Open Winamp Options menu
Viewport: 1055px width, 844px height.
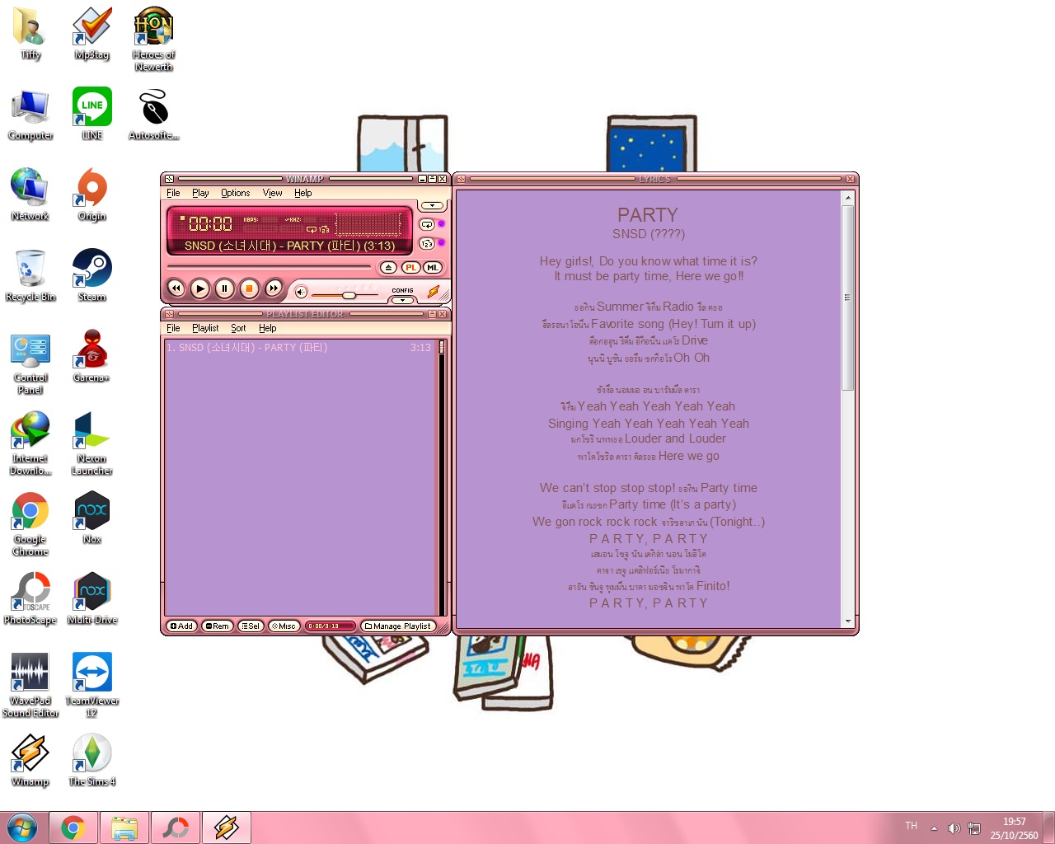pyautogui.click(x=235, y=193)
